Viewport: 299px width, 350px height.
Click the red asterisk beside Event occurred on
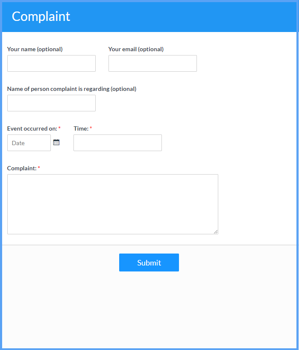pos(59,128)
